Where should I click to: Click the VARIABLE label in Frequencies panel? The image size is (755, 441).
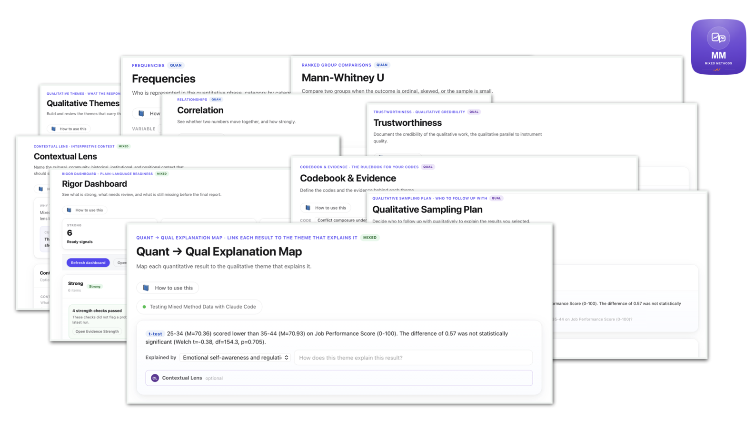click(x=144, y=129)
